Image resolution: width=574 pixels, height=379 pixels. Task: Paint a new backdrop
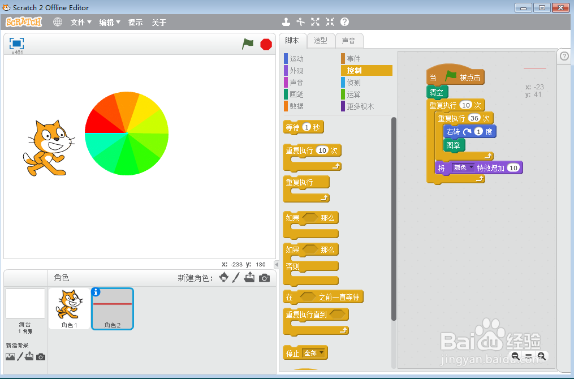[x=20, y=356]
